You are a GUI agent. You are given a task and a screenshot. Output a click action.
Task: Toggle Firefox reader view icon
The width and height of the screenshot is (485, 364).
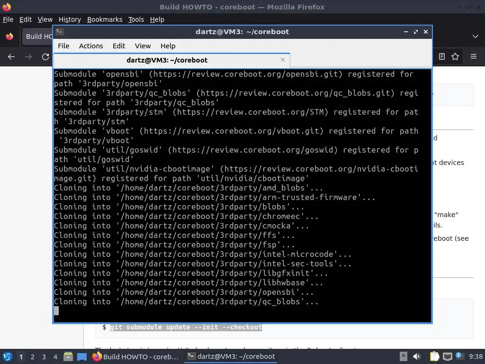pyautogui.click(x=442, y=56)
